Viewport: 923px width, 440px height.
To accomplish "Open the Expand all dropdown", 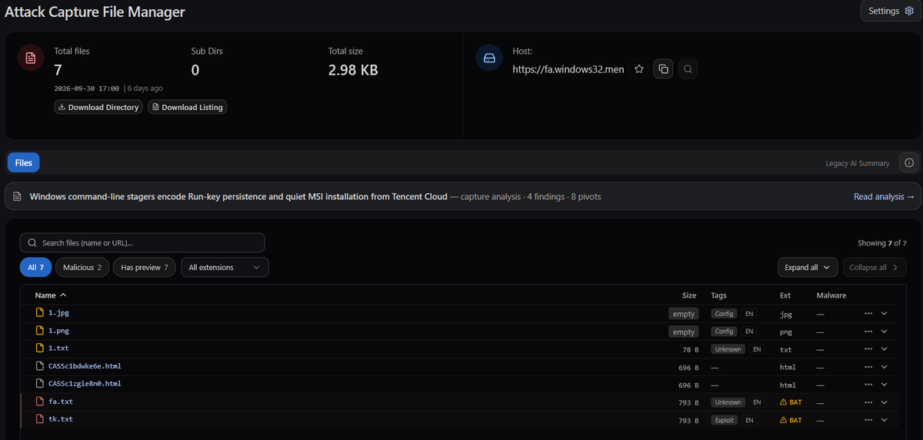I will click(x=807, y=267).
